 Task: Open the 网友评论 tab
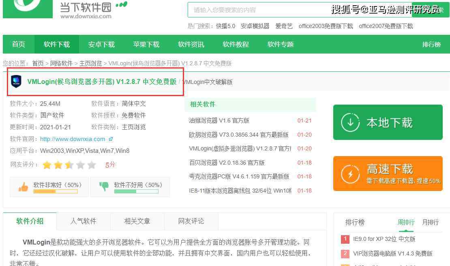tap(191, 221)
